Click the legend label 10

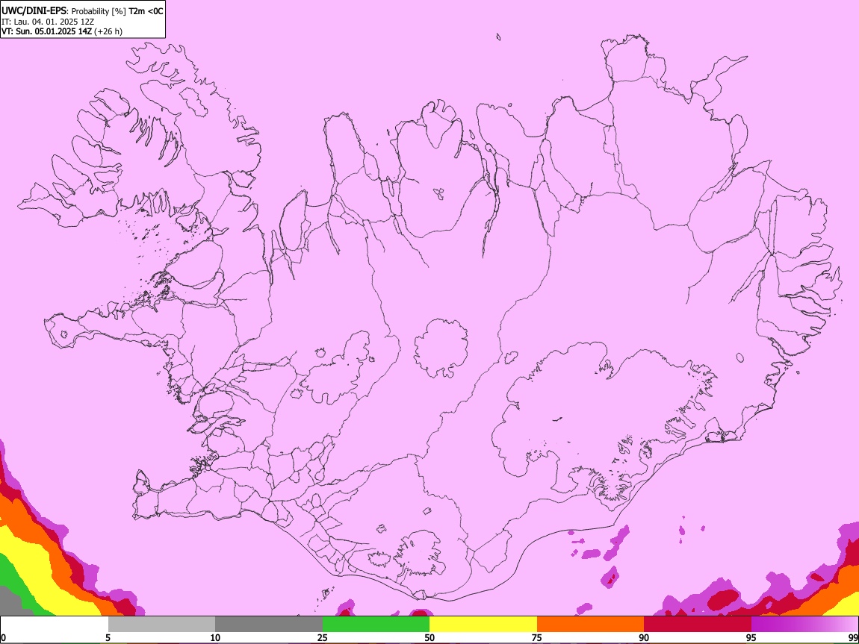pos(215,637)
